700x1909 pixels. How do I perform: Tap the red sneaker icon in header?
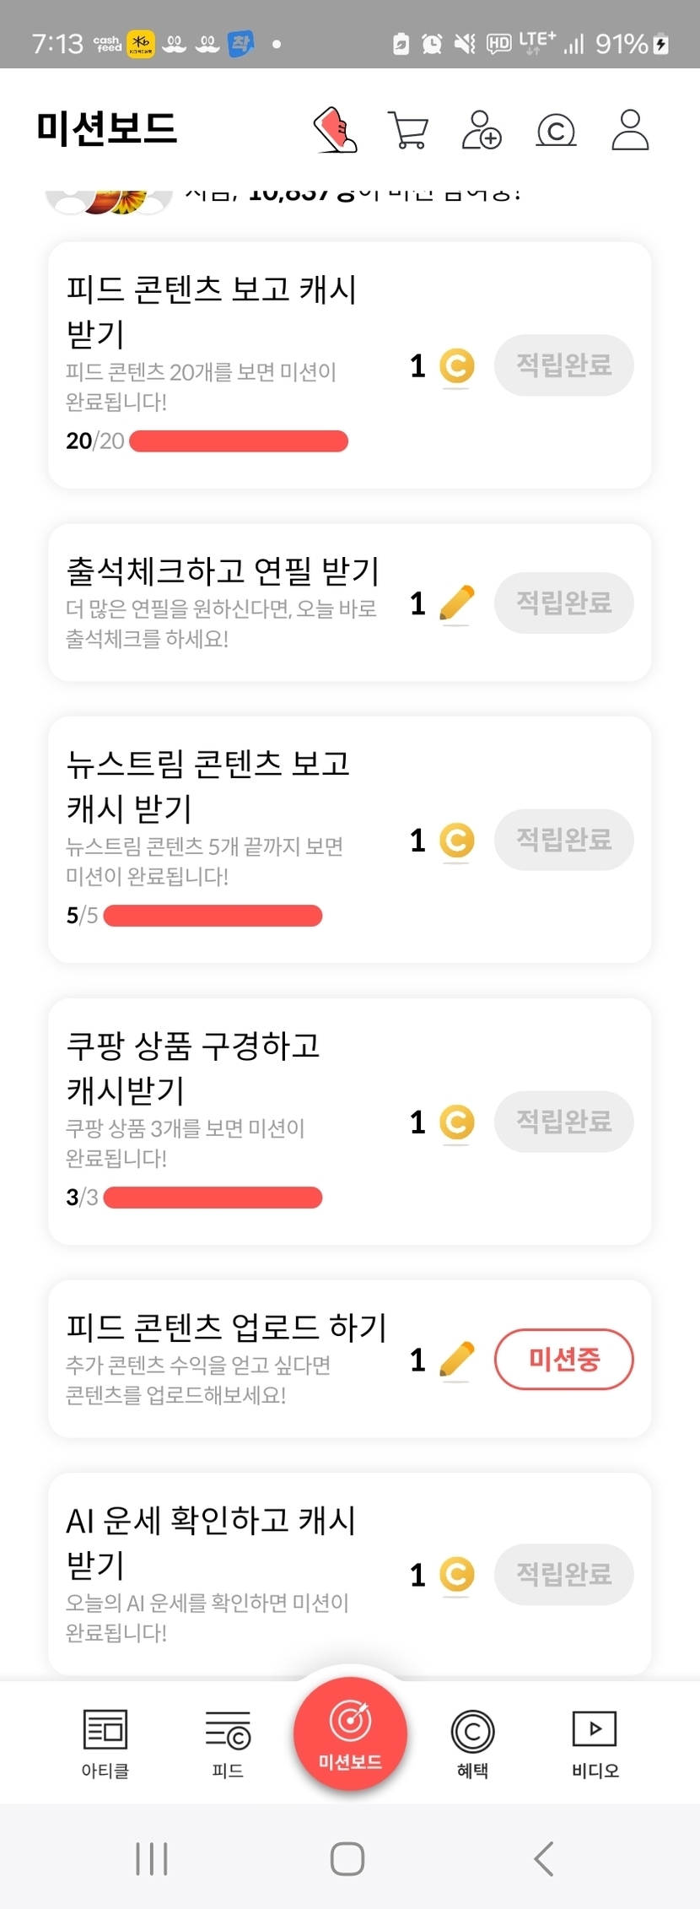pos(336,130)
